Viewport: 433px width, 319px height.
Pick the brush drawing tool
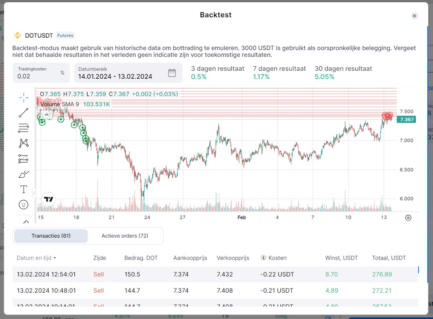tap(23, 174)
